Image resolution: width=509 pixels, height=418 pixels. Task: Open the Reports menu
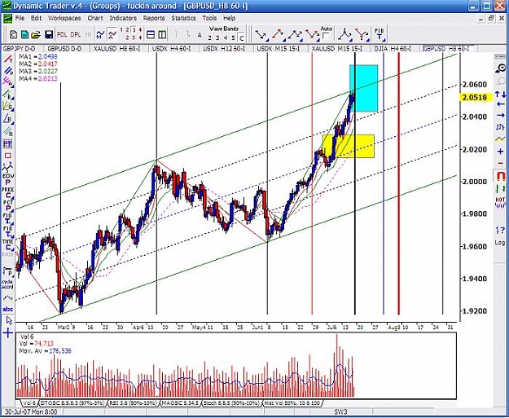[x=154, y=18]
